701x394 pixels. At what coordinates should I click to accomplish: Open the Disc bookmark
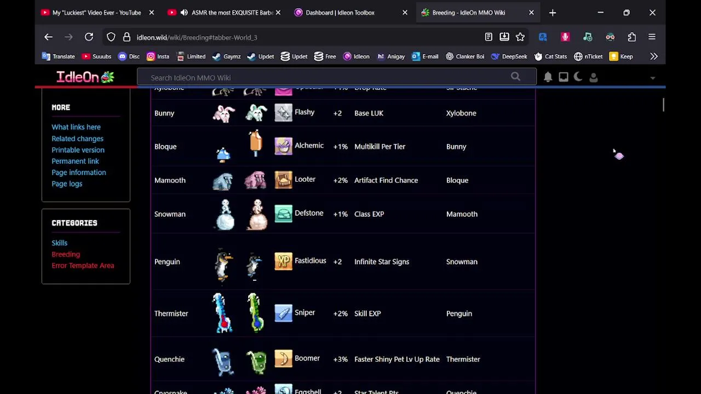[129, 56]
